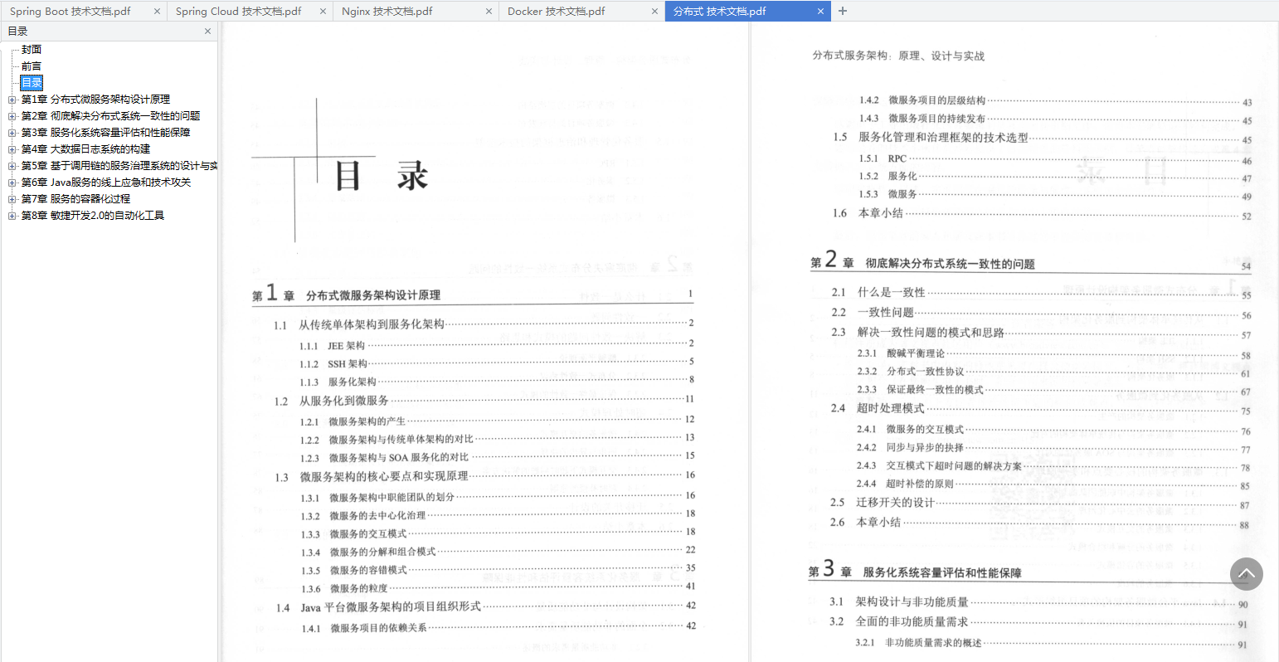Expand 第2章 彻底解决分布式系统一致性的问题 node

[12, 116]
